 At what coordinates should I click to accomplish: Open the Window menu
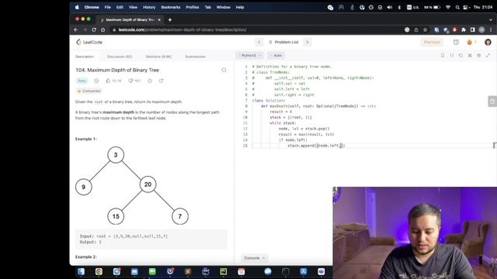(224, 7)
